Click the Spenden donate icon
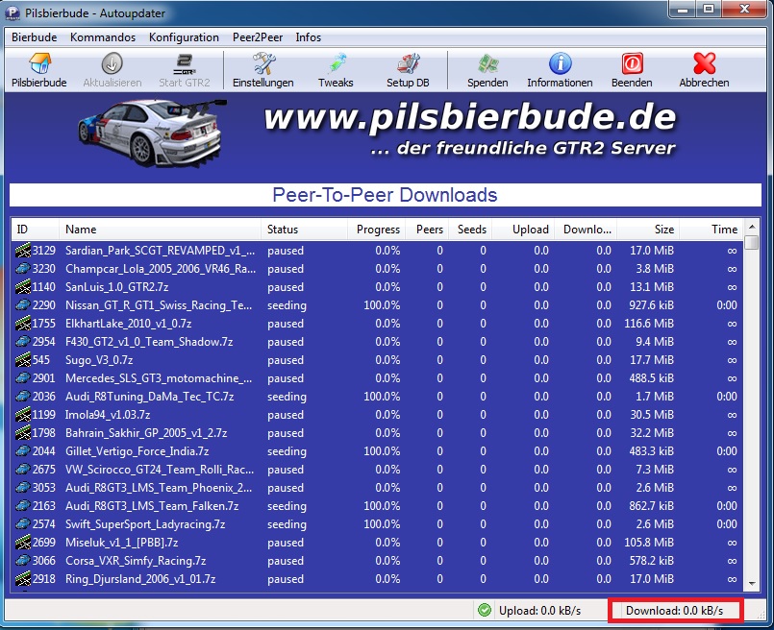This screenshot has height=630, width=774. pos(487,64)
